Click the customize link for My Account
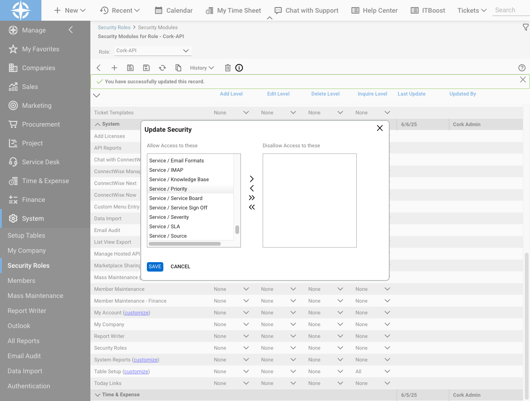Screen dimensions: 530x401 coord(137,313)
